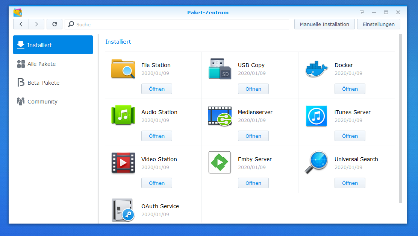
Task: Go forward with the right arrow button
Action: click(36, 24)
